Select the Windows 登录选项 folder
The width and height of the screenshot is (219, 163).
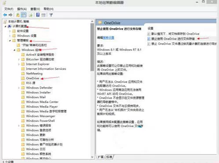click(x=39, y=130)
